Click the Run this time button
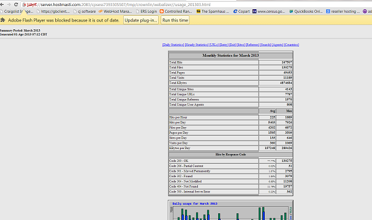 175,20
